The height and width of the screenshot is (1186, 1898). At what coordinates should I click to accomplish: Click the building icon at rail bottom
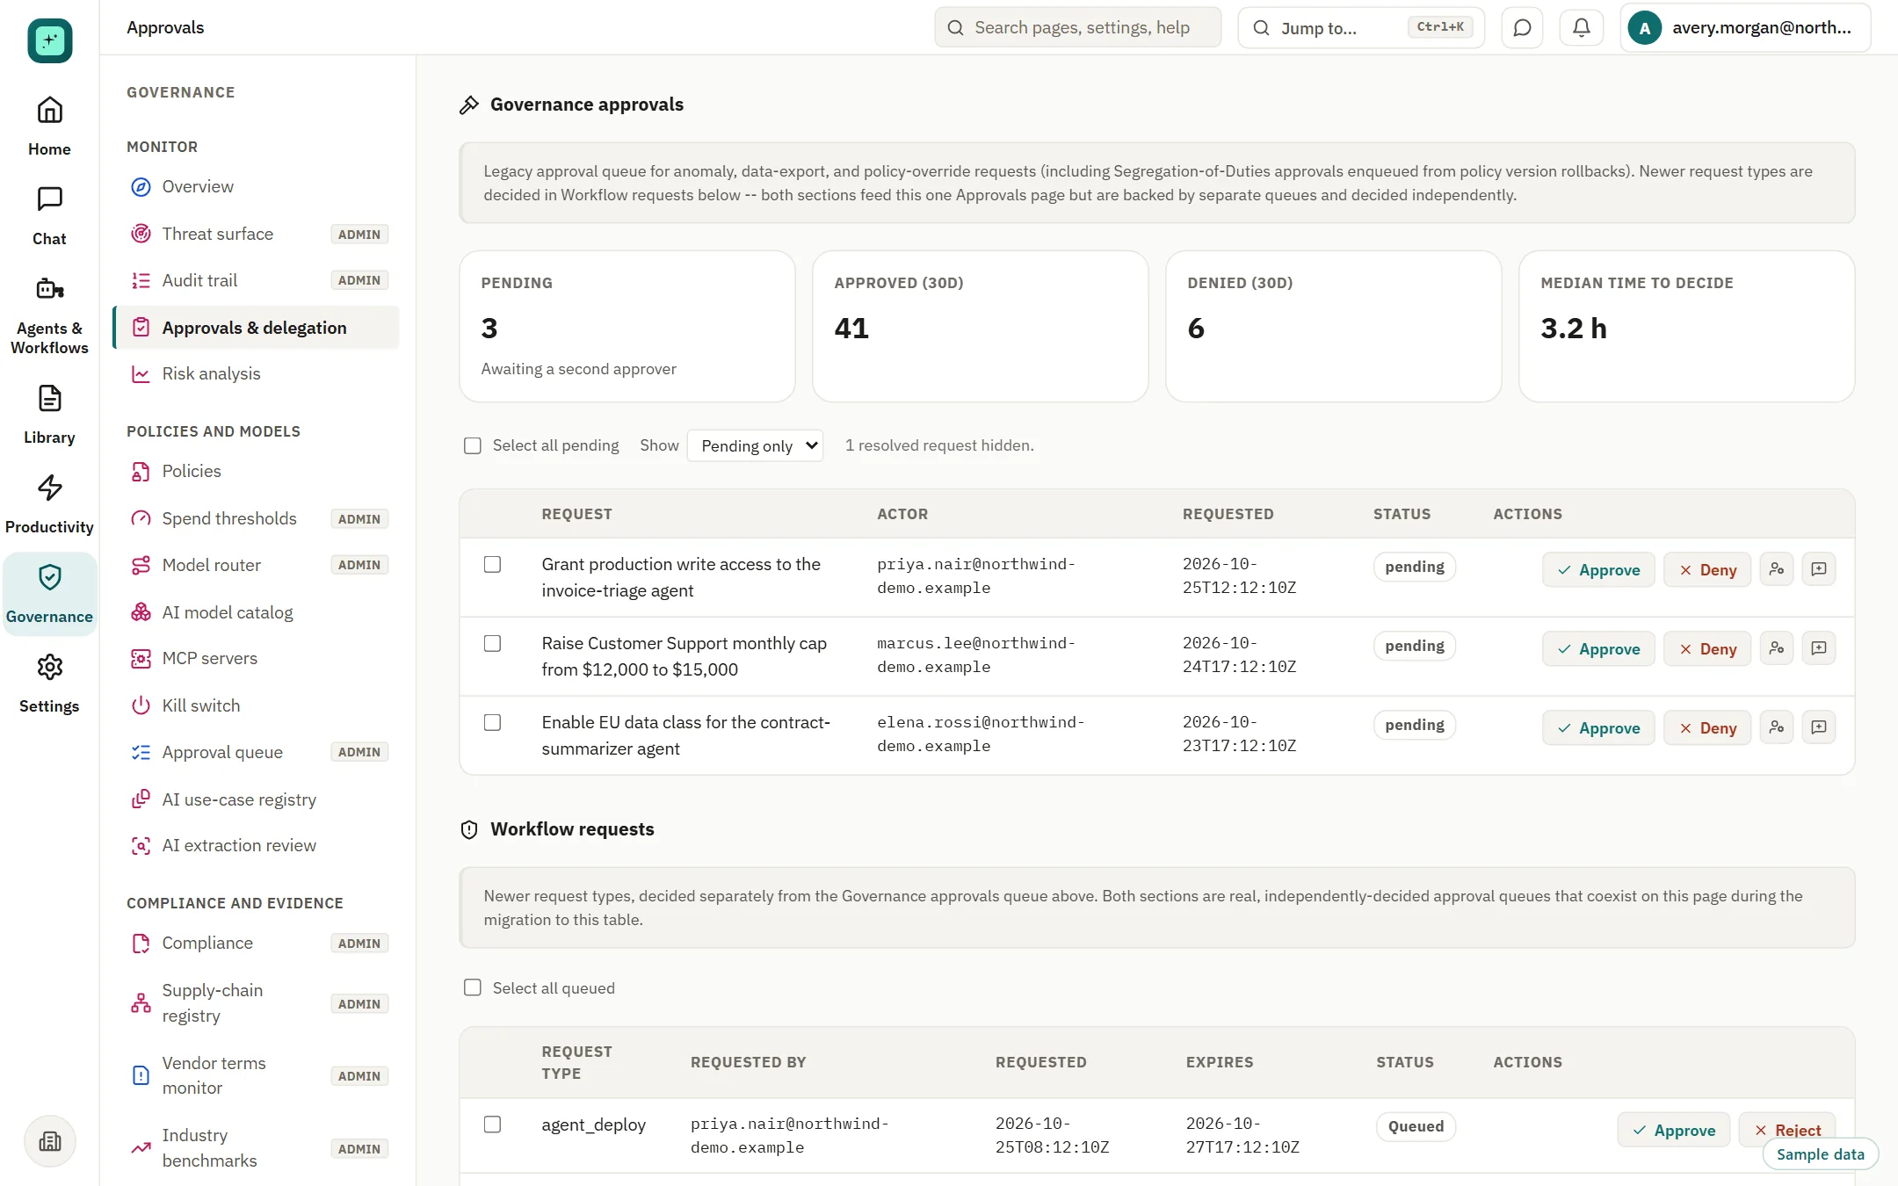pos(50,1141)
